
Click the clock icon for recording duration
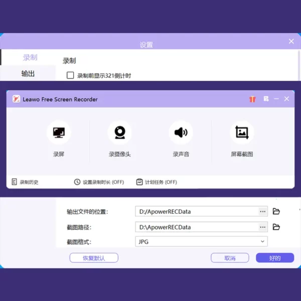click(77, 182)
